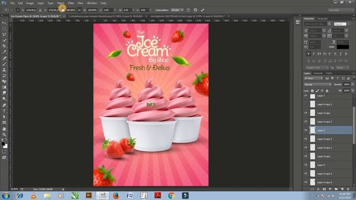Commit the transform with the checkmark
Viewport: 356px width, 200px height.
[x=202, y=10]
